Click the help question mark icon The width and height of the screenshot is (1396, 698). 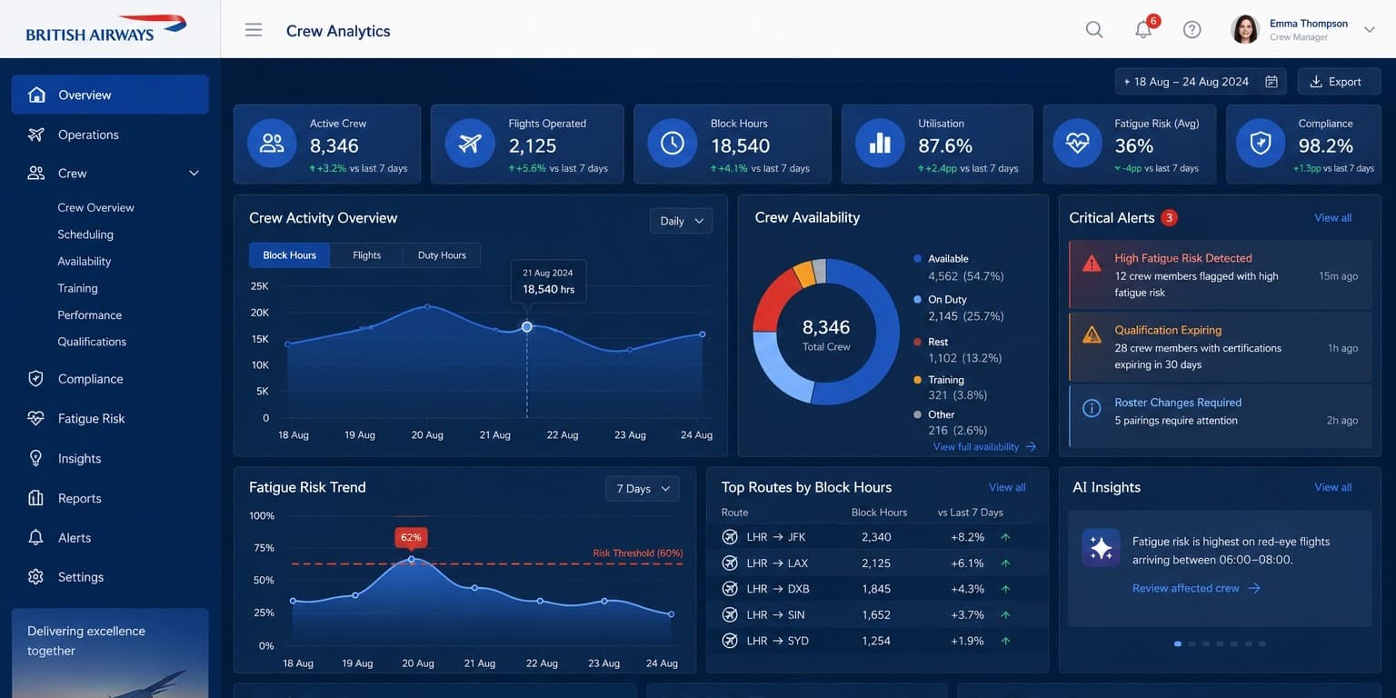[x=1192, y=30]
